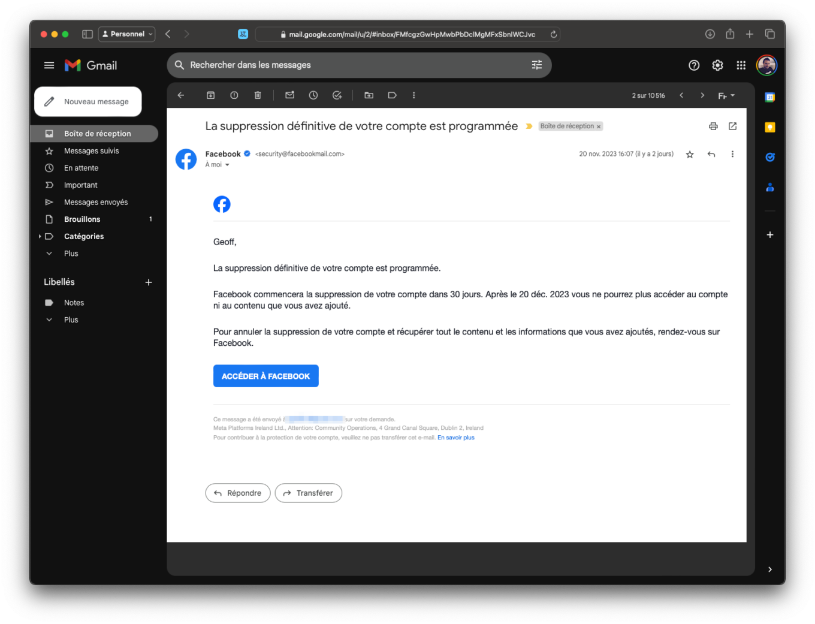Add the email to Tasks
Screen dimensions: 815x624
pyautogui.click(x=337, y=95)
